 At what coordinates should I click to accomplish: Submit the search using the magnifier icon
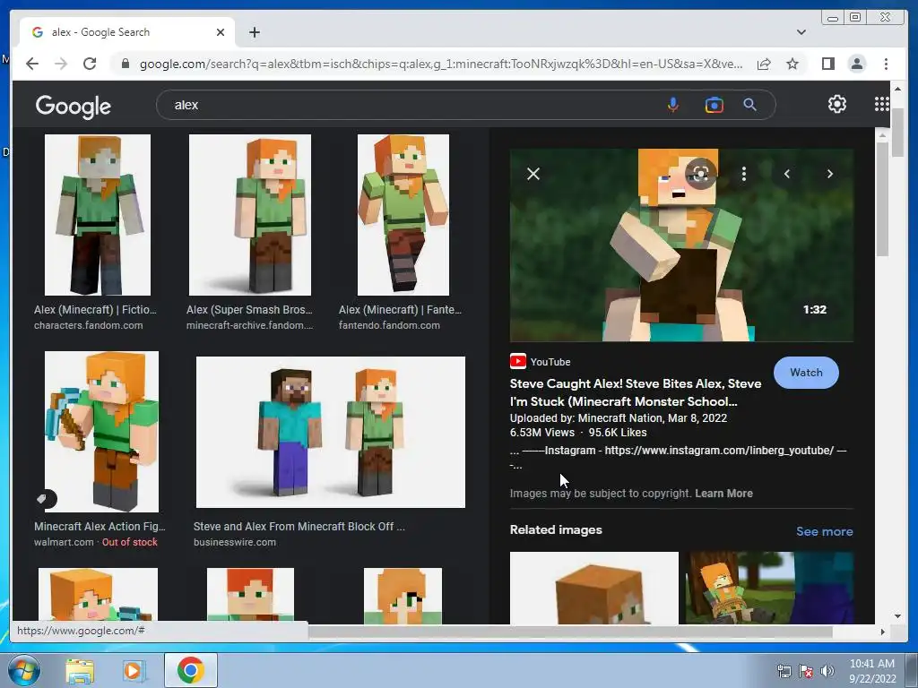pos(750,105)
